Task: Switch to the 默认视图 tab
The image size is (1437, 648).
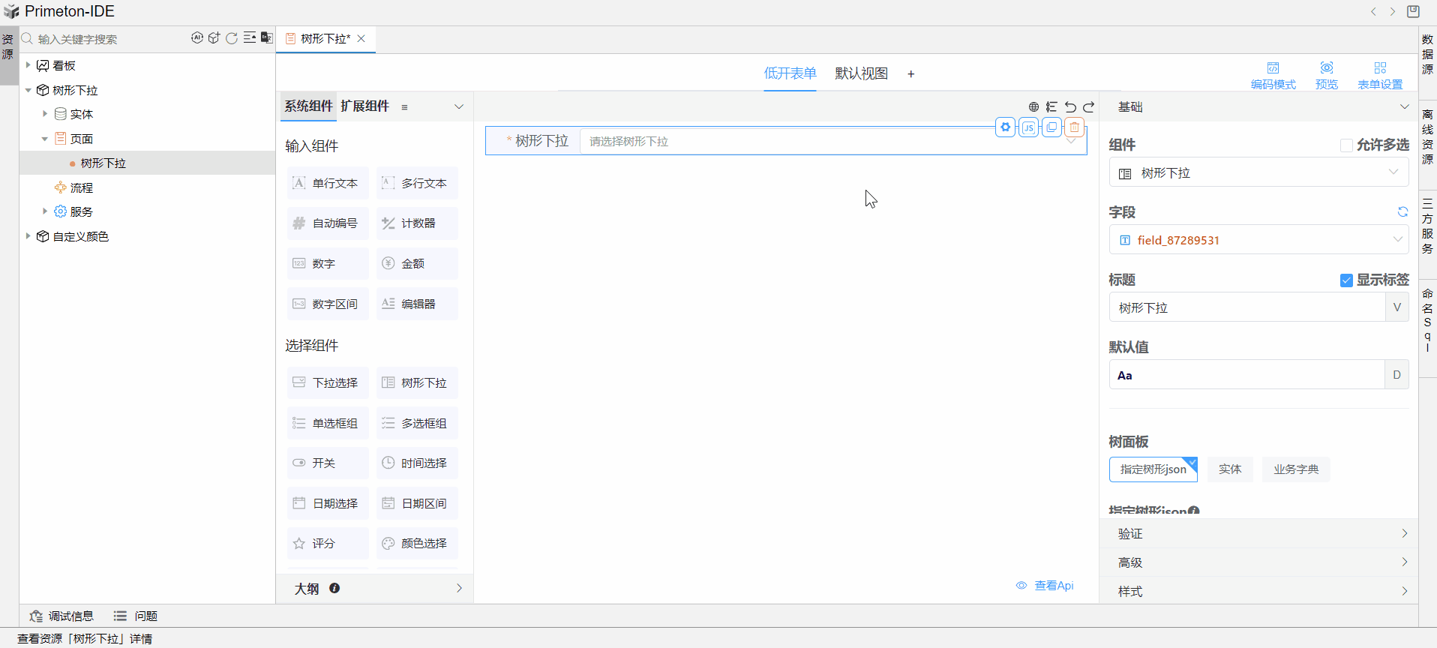Action: pos(861,73)
